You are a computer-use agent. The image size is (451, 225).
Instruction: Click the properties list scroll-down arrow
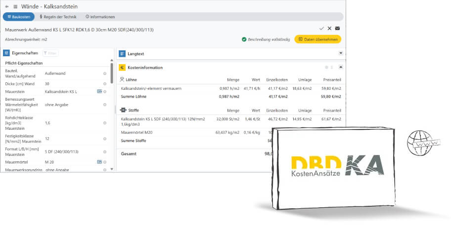(x=112, y=169)
